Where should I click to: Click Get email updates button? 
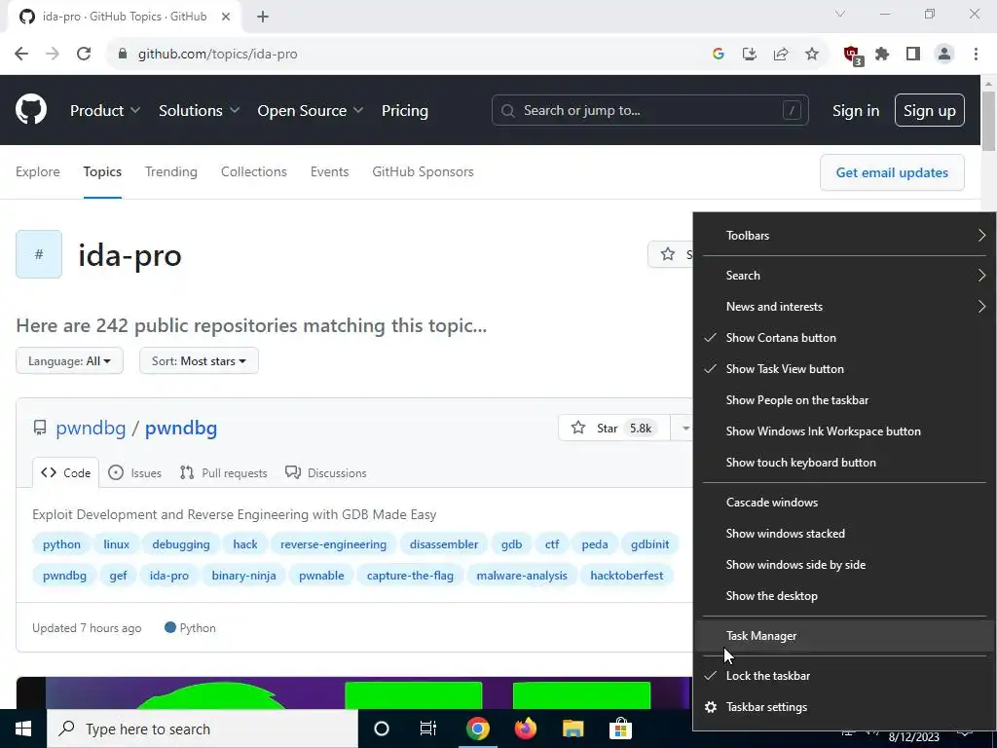pos(892,172)
